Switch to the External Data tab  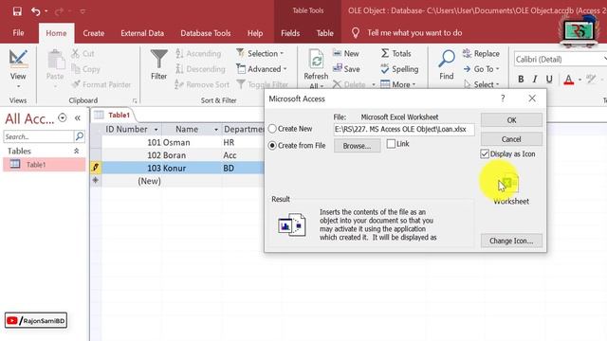[x=142, y=33]
